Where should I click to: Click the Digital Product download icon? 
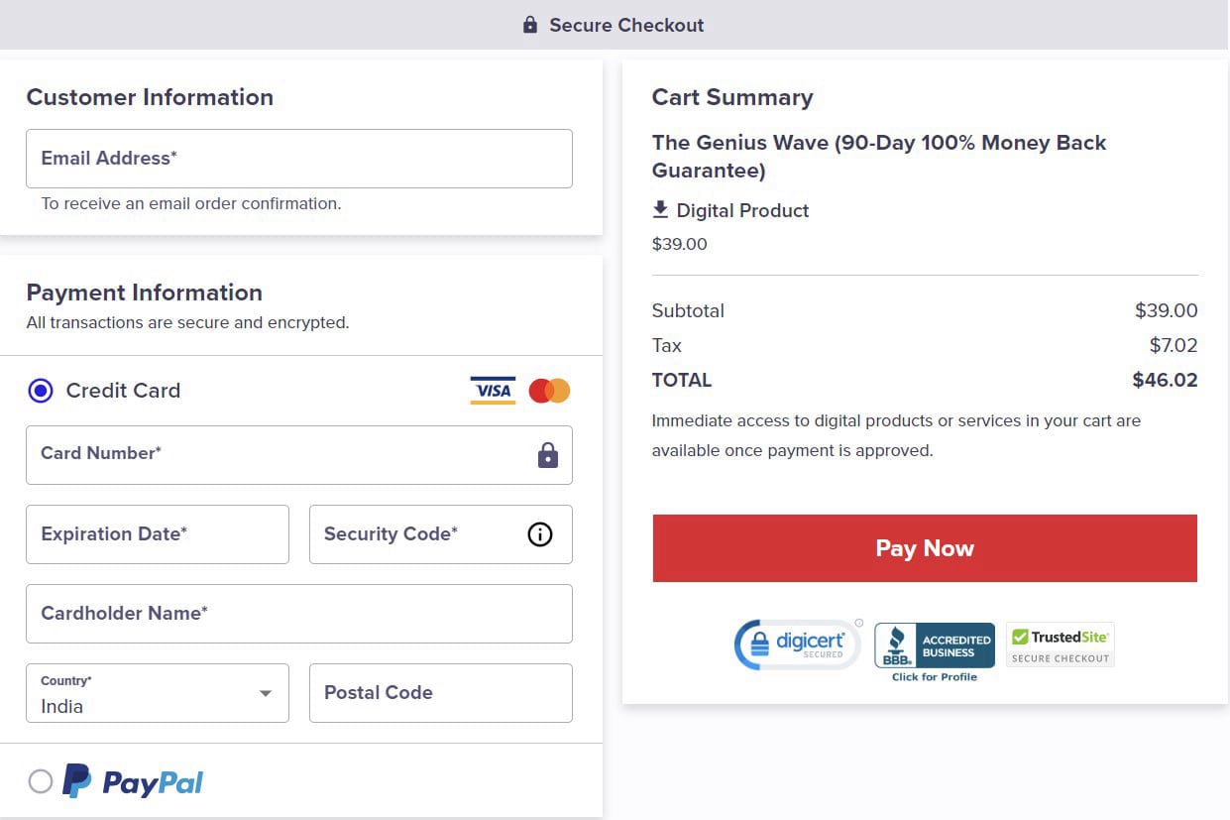tap(660, 209)
